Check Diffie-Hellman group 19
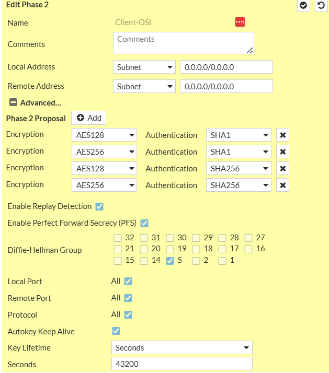The width and height of the screenshot is (329, 373). click(170, 249)
